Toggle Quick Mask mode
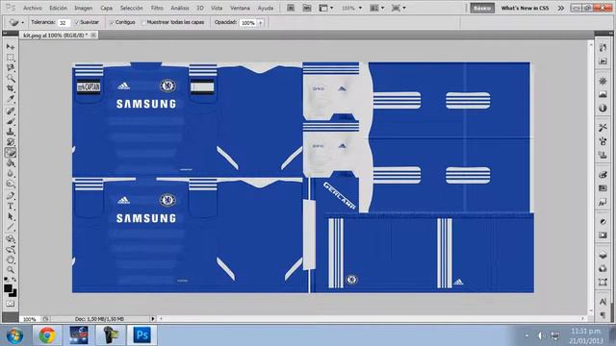 click(x=11, y=304)
